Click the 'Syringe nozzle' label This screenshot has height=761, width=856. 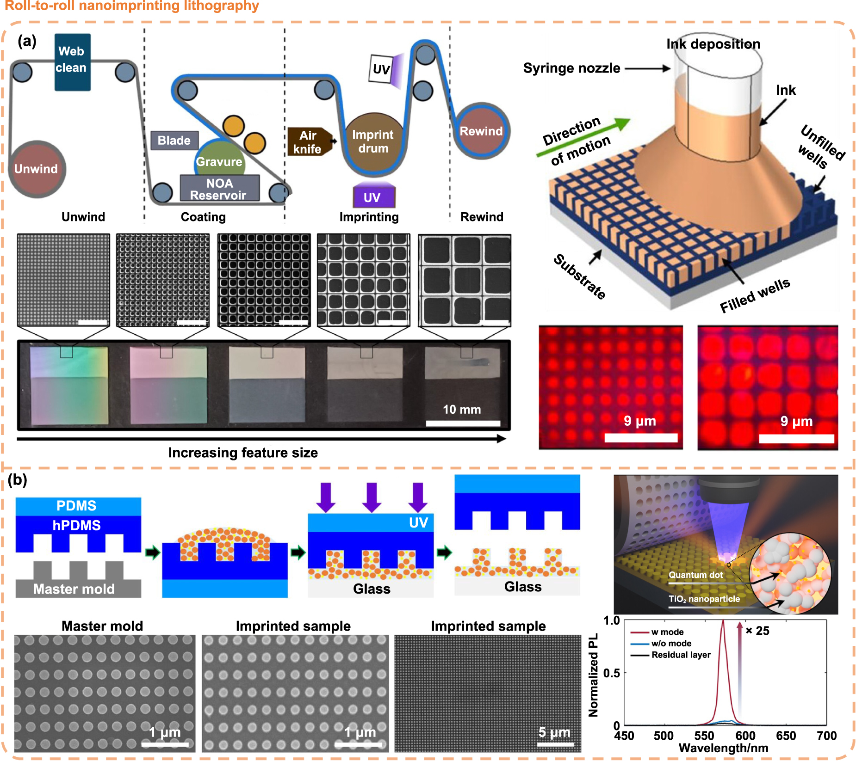click(571, 68)
